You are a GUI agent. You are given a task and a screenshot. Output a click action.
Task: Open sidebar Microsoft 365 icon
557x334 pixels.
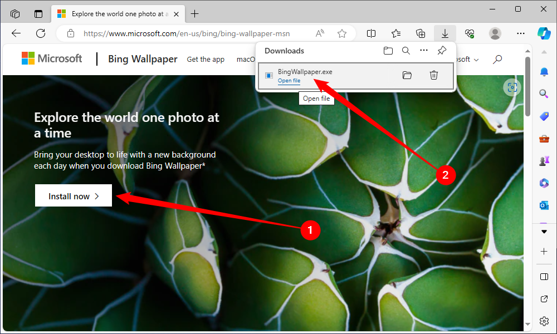[x=544, y=183]
